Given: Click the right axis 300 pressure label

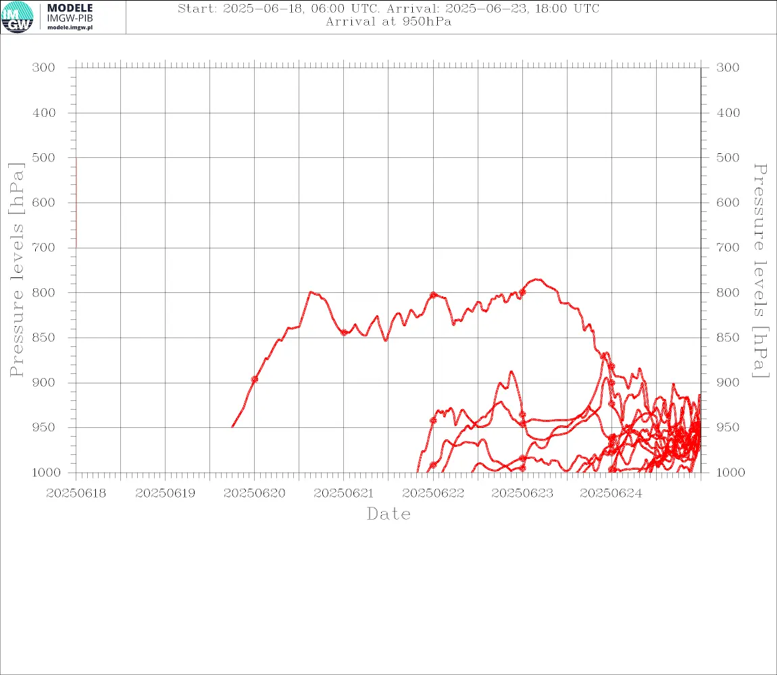Looking at the screenshot, I should click(728, 67).
